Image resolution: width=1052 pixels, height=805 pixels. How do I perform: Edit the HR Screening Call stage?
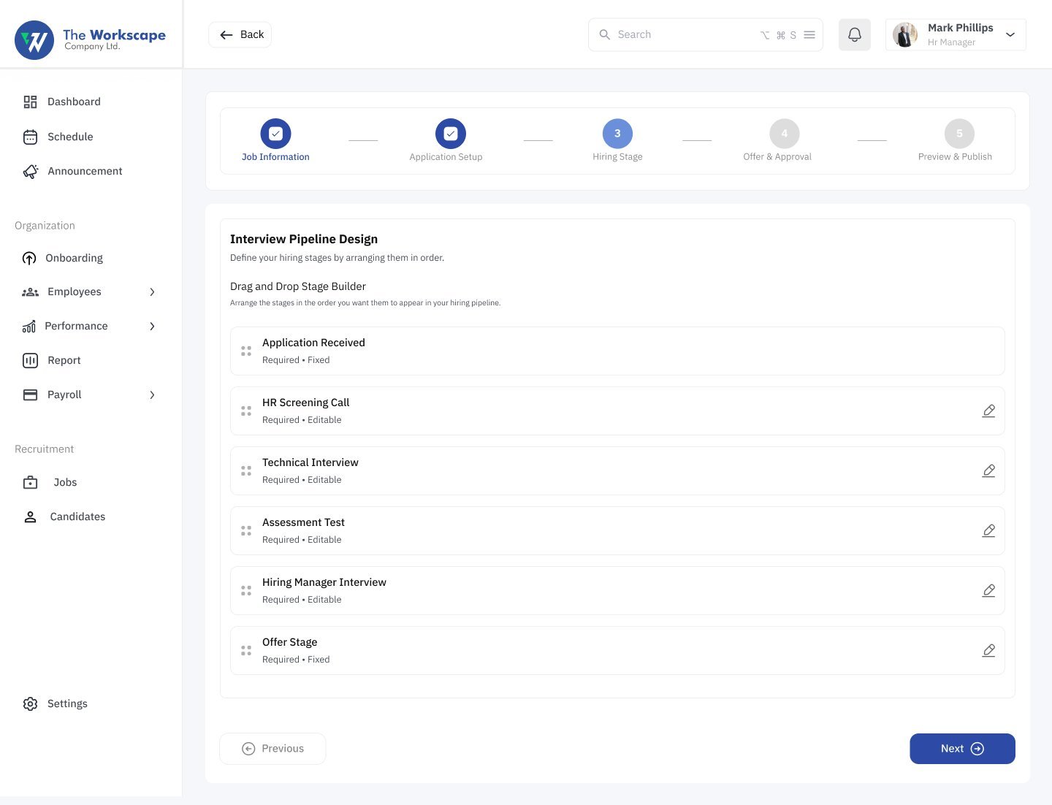coord(988,411)
